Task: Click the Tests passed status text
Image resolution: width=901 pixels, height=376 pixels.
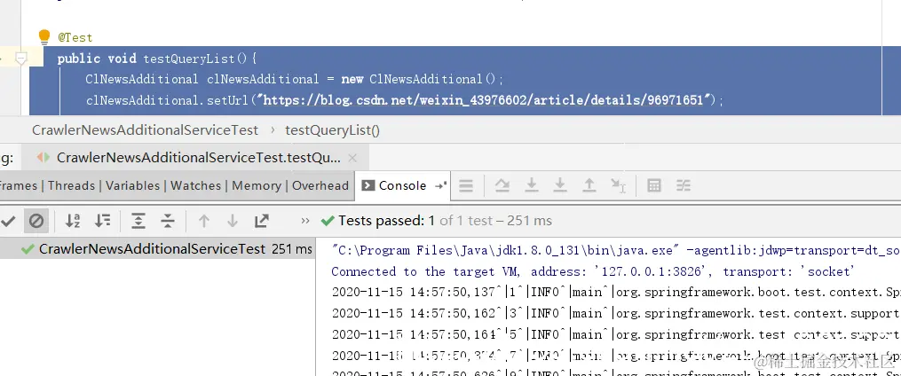Action: coord(445,221)
